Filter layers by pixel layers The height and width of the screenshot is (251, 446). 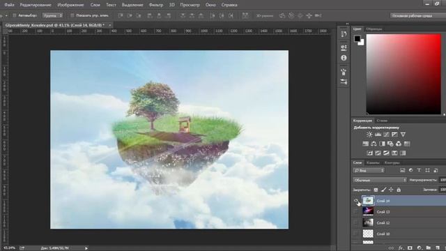(402, 170)
